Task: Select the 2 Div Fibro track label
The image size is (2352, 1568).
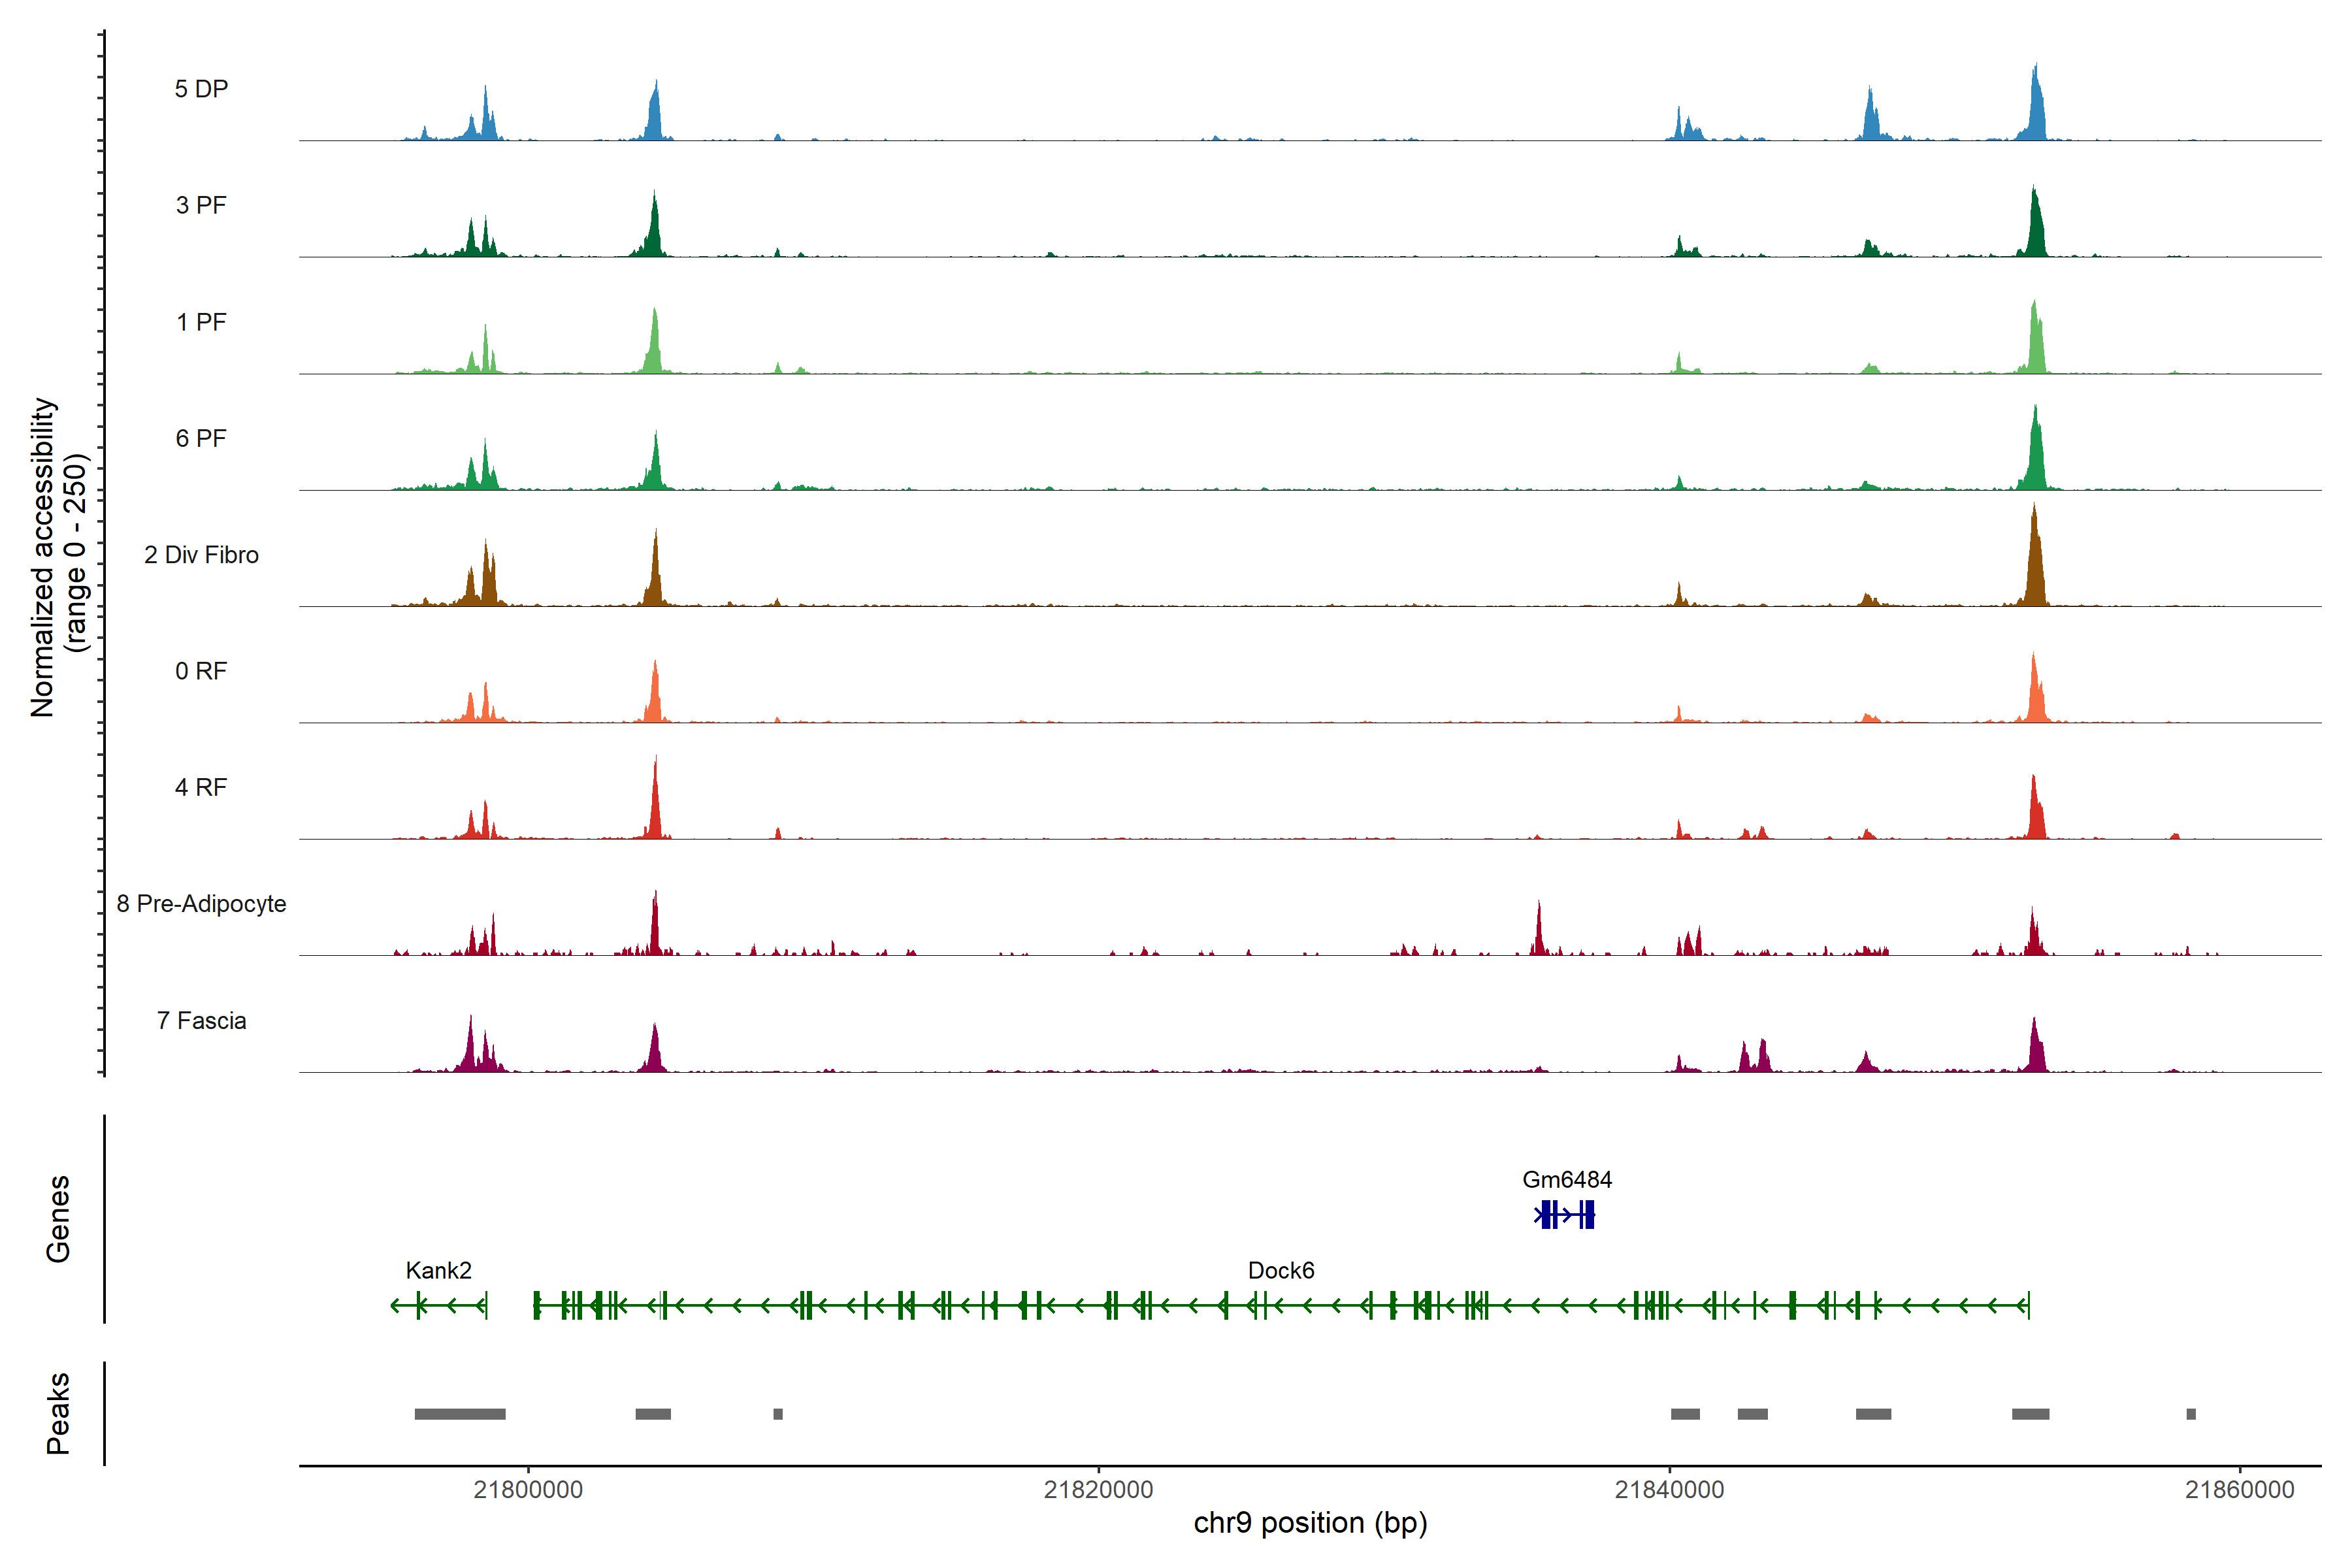Action: (x=201, y=555)
